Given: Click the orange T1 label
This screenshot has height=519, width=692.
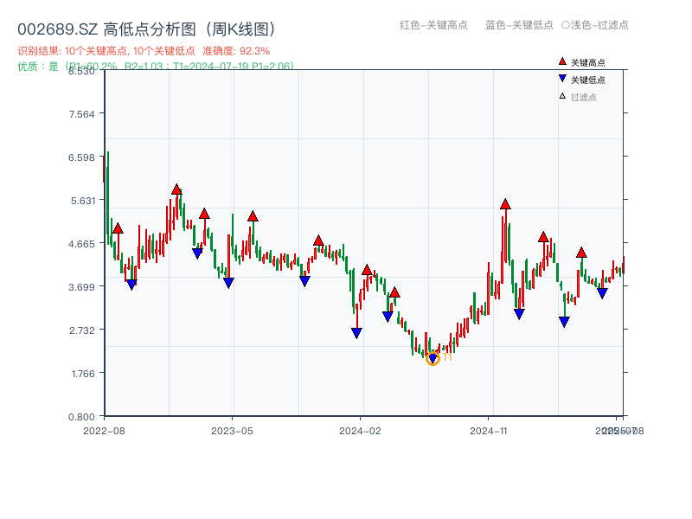Looking at the screenshot, I should [x=447, y=356].
